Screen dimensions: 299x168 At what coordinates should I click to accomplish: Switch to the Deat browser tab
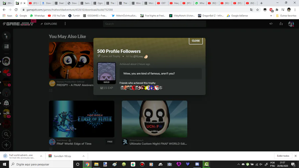click(x=59, y=3)
